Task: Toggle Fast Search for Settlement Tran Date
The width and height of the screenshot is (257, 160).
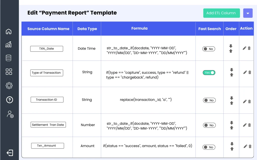Action: [x=209, y=125]
